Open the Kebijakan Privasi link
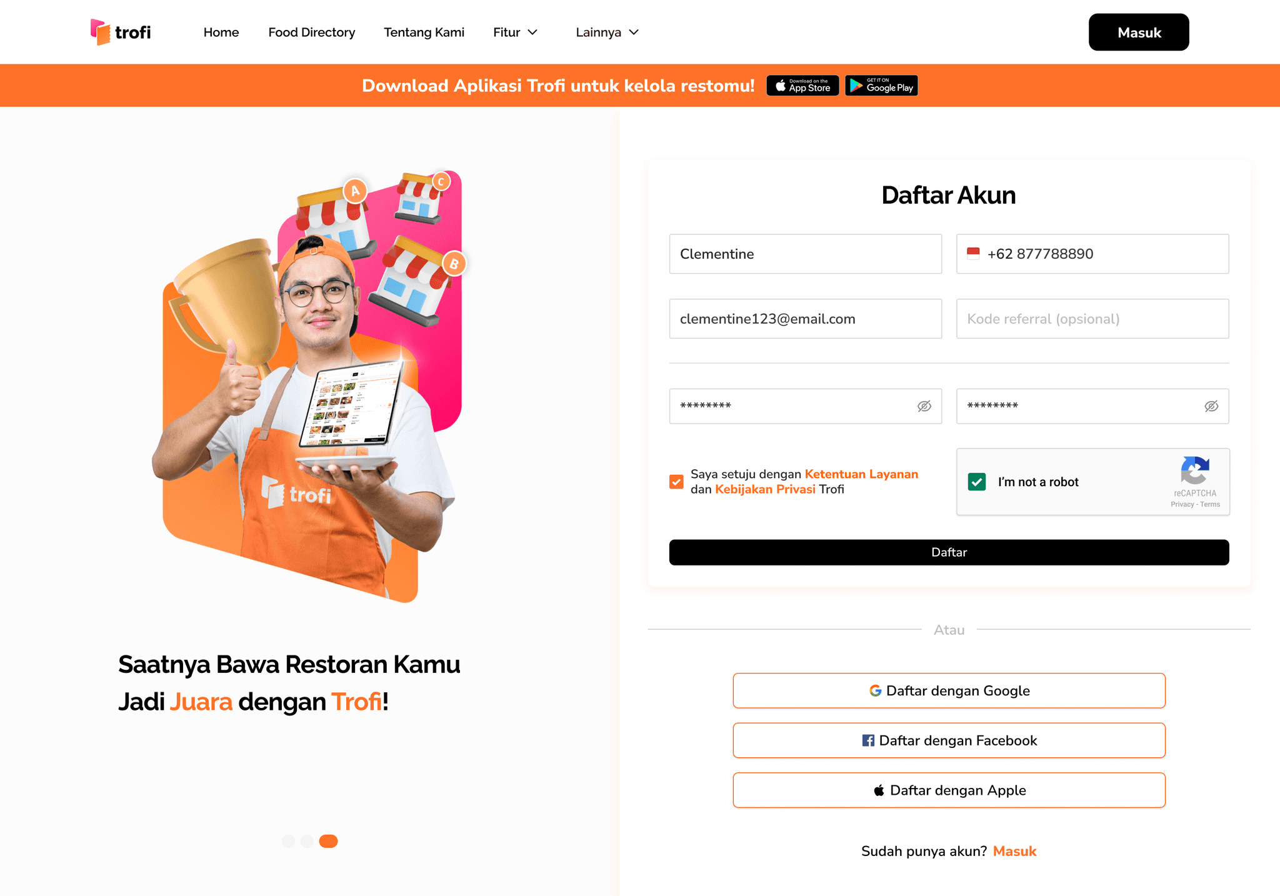The width and height of the screenshot is (1280, 896). coord(765,489)
